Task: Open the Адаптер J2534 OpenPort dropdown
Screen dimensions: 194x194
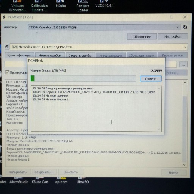Action: pos(104,27)
